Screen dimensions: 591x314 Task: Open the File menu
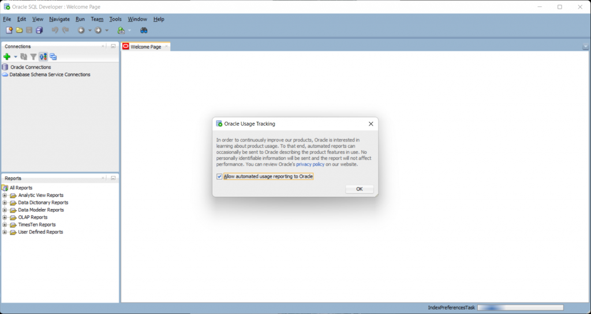(7, 19)
